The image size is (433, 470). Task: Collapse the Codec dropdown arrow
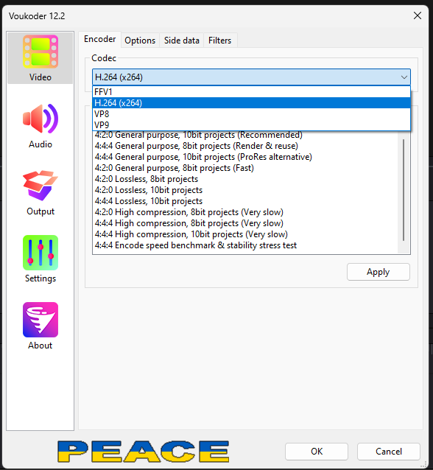[x=404, y=77]
